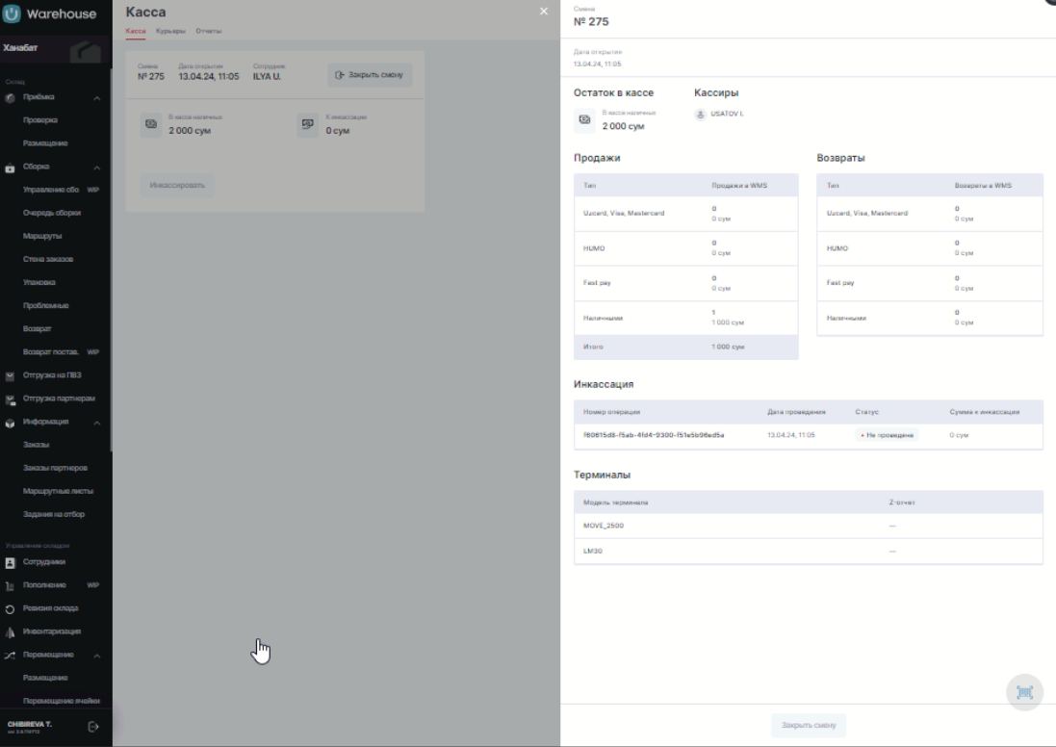This screenshot has height=747, width=1056.
Task: Click the HUMO row in Возвраты table
Action: (929, 248)
